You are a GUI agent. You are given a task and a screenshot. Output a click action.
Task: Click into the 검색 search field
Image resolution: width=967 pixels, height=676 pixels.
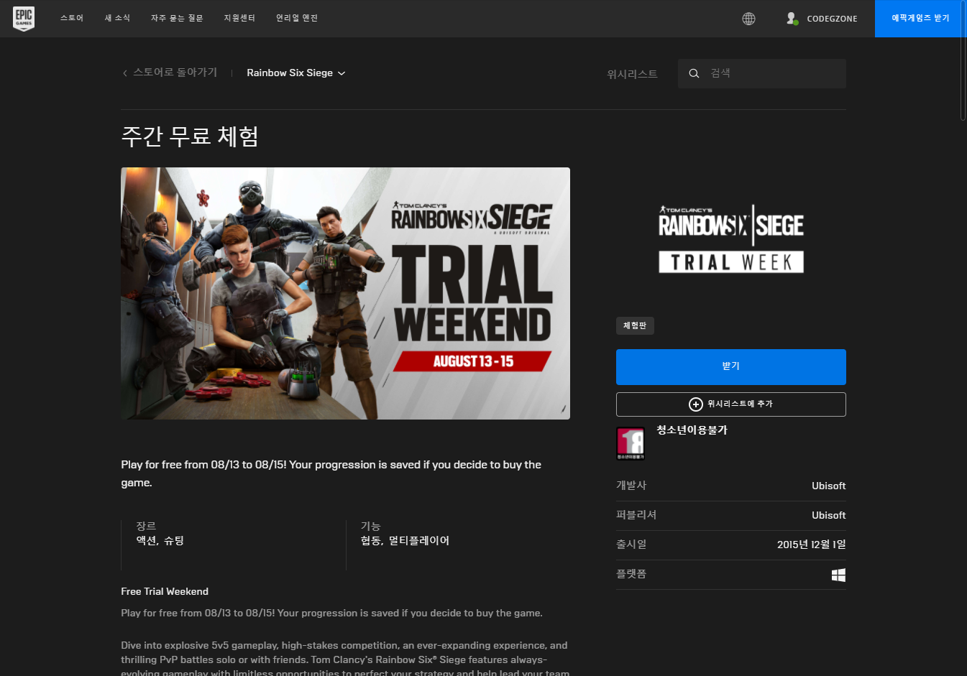(x=762, y=73)
